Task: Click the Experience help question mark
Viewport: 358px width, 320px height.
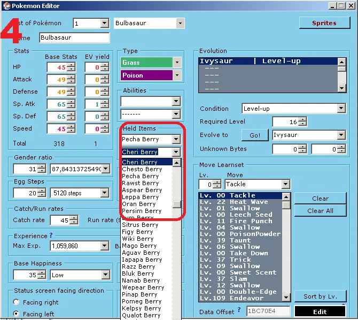Action: point(51,235)
